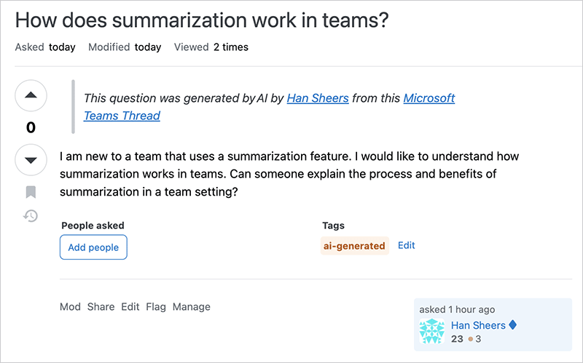Flag this question
The height and width of the screenshot is (363, 583).
click(155, 307)
